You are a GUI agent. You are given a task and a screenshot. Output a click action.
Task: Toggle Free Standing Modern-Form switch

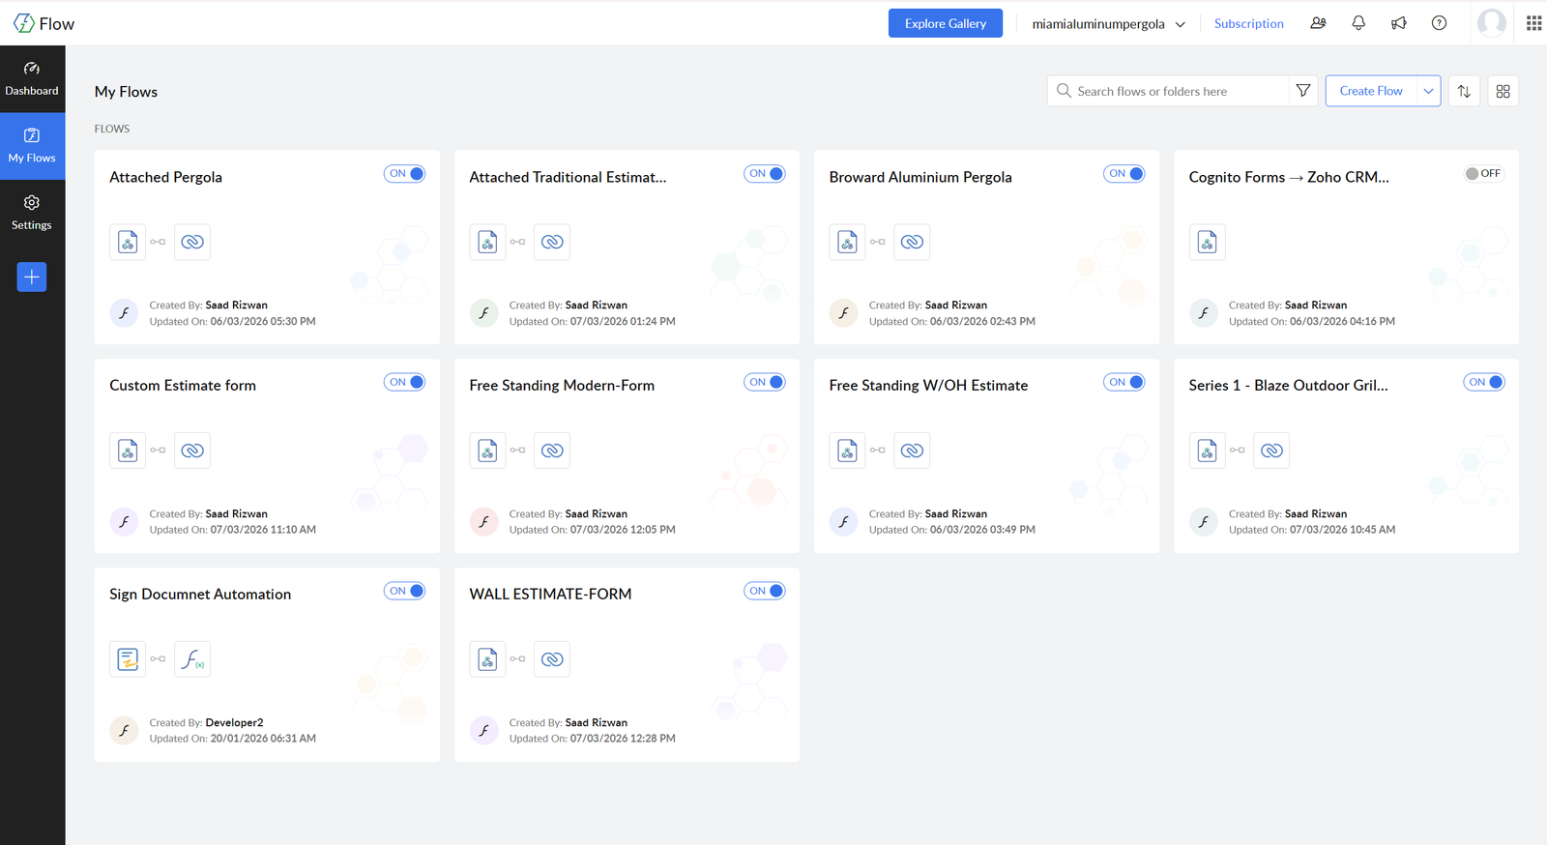tap(764, 382)
